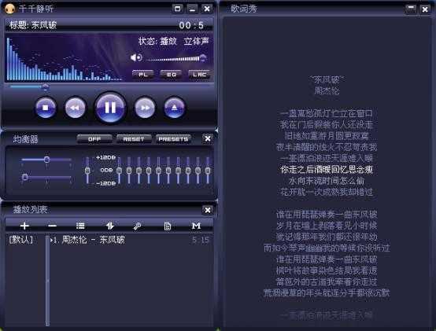Minimize the lyrics window
436x331 pixels.
pyautogui.click(x=411, y=9)
